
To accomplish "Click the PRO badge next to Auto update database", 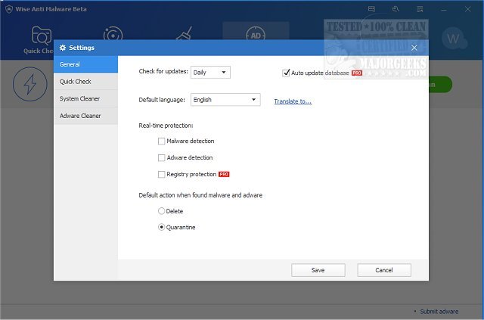I will [357, 73].
